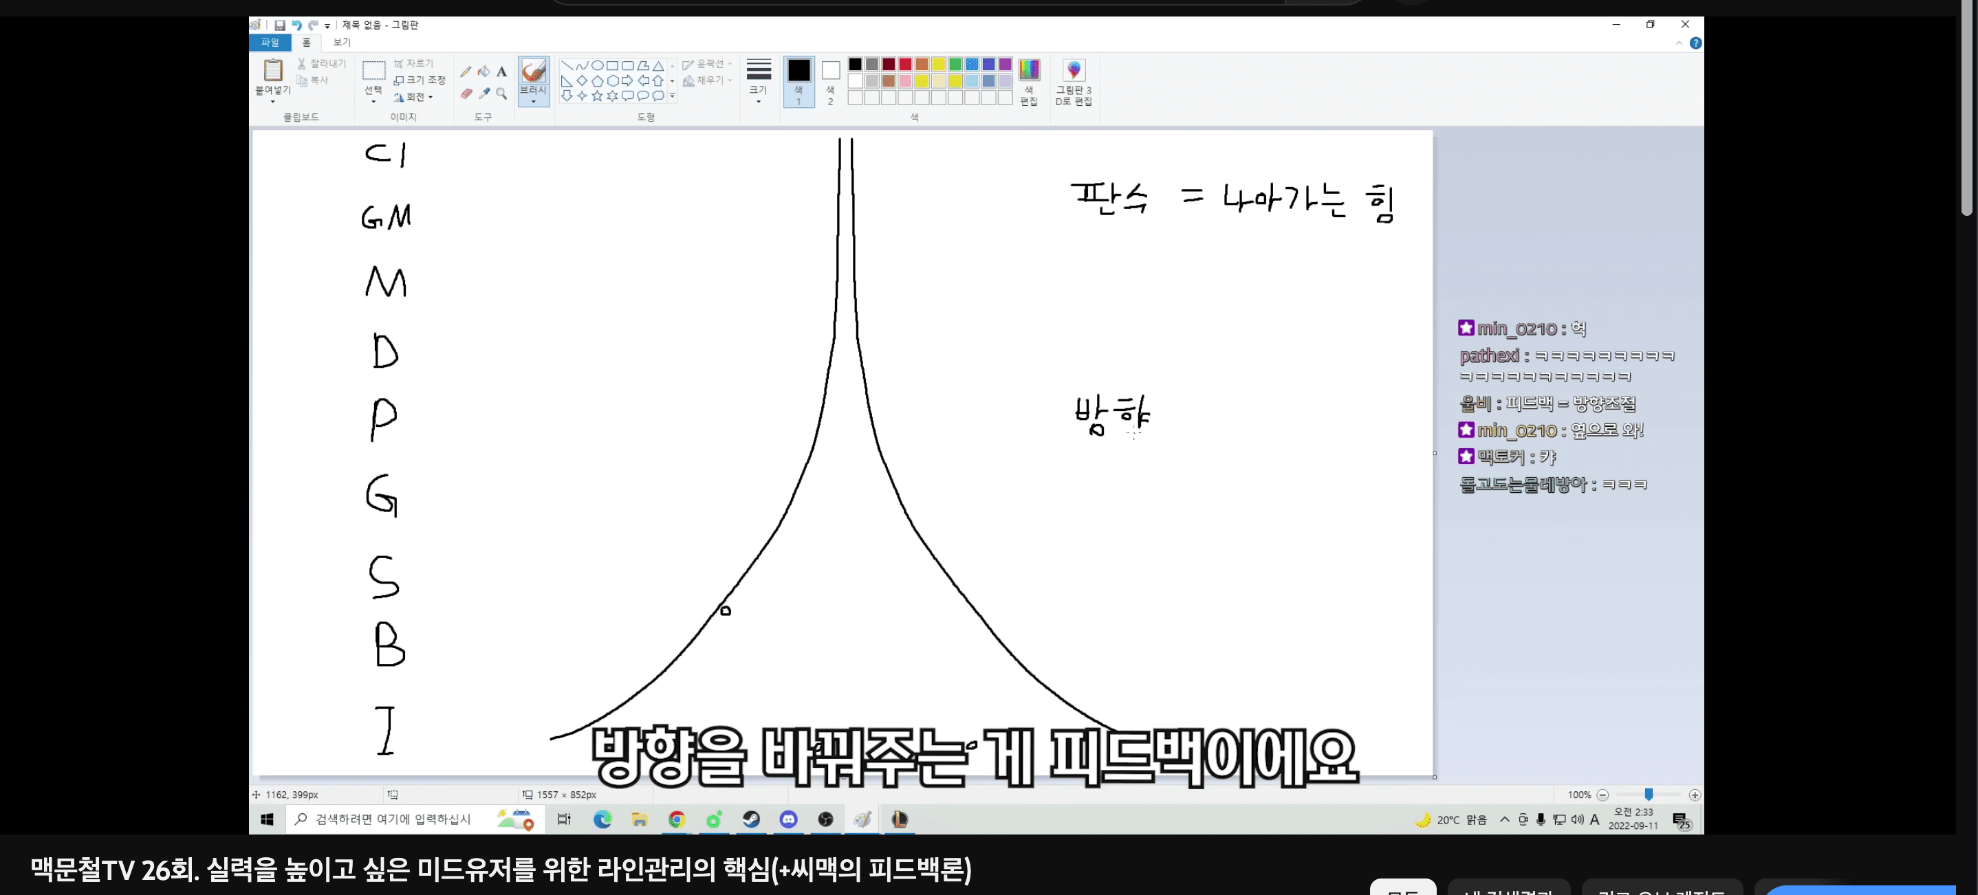Choose the Diamond shape
The height and width of the screenshot is (895, 1978).
[582, 80]
